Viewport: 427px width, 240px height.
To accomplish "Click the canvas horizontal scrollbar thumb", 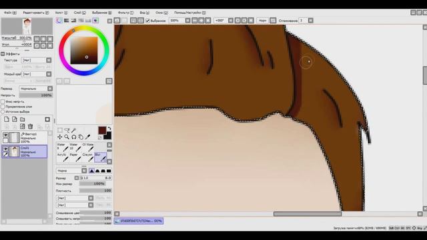I will (x=308, y=214).
